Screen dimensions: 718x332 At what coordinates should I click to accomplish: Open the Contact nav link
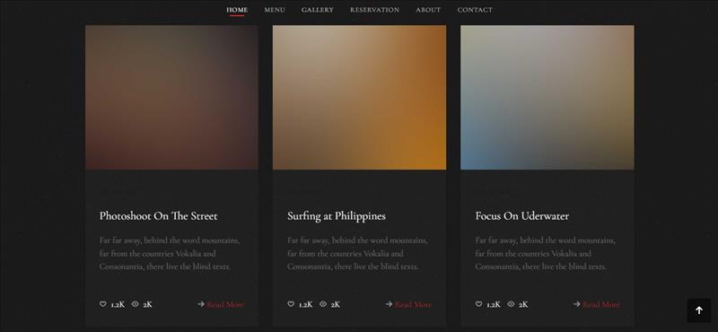(x=475, y=10)
